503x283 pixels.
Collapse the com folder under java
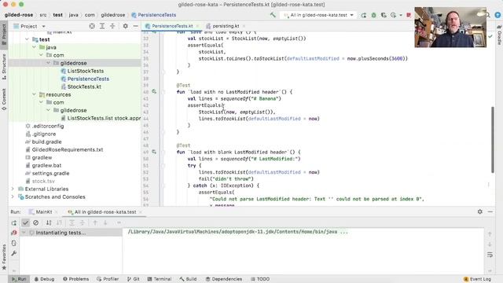42,55
